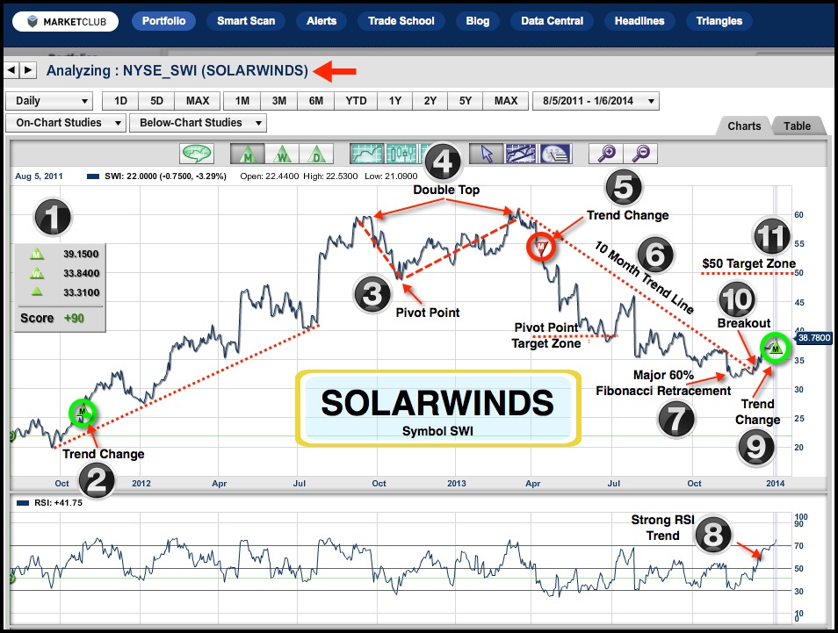Expand the On-Chart Studies dropdown
This screenshot has width=838, height=633.
pos(65,123)
